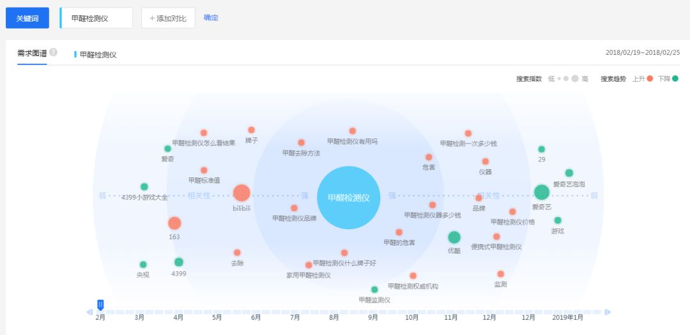Click the 家用甲醛检测仪 dot

click(x=309, y=265)
